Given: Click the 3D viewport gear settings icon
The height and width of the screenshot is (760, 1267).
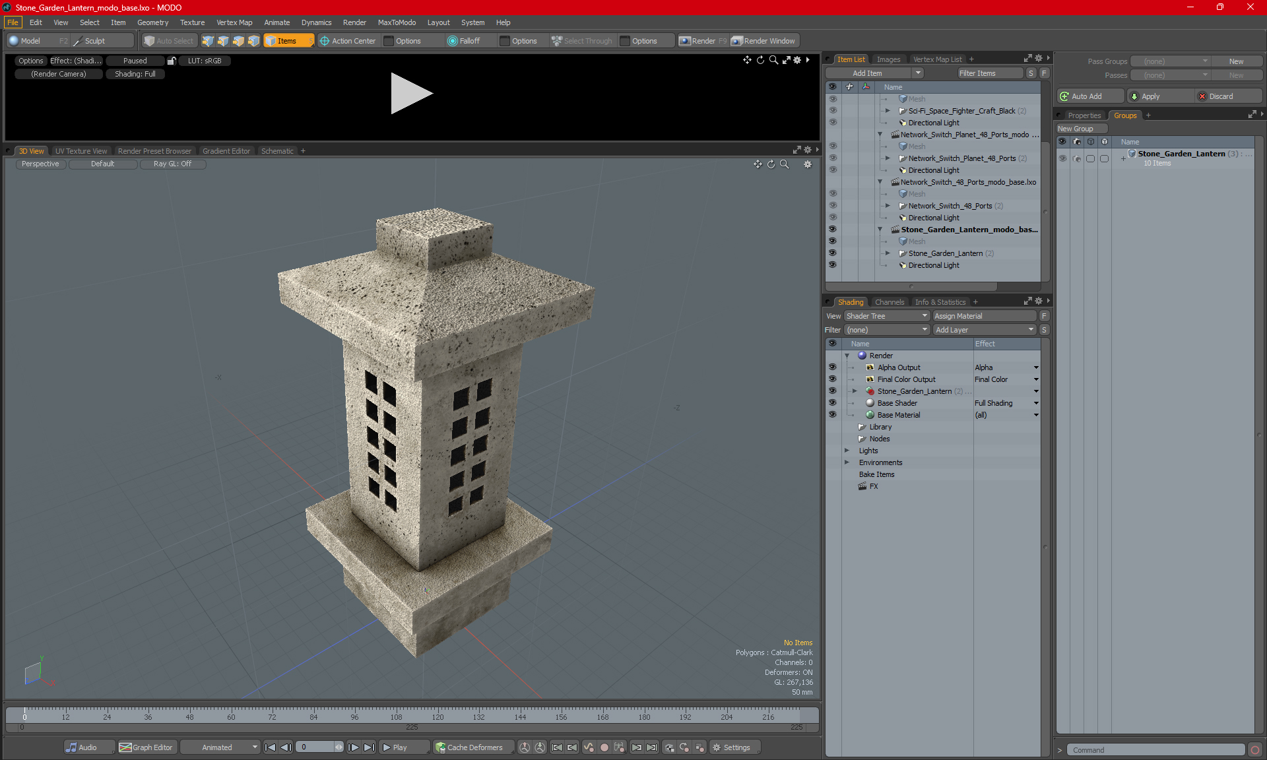Looking at the screenshot, I should coord(808,164).
